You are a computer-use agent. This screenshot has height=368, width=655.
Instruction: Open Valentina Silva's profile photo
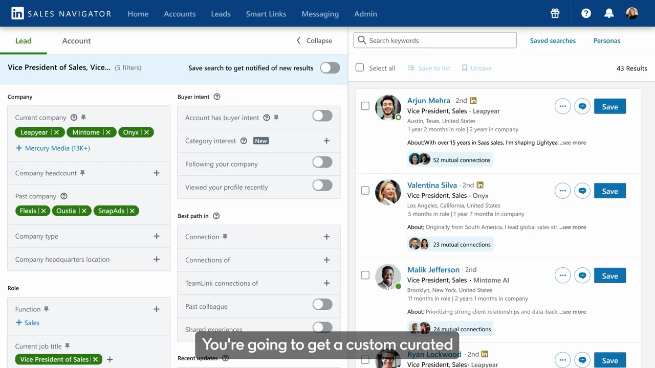tap(388, 192)
